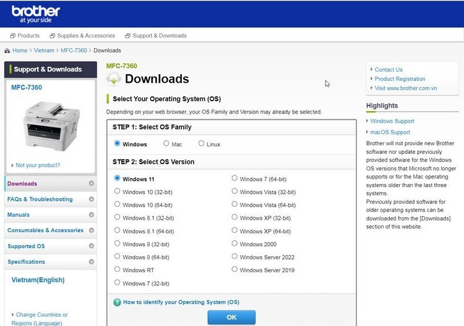Choose Windows 10 (64-bit) radio button
Image resolution: width=464 pixels, height=326 pixels.
click(118, 204)
